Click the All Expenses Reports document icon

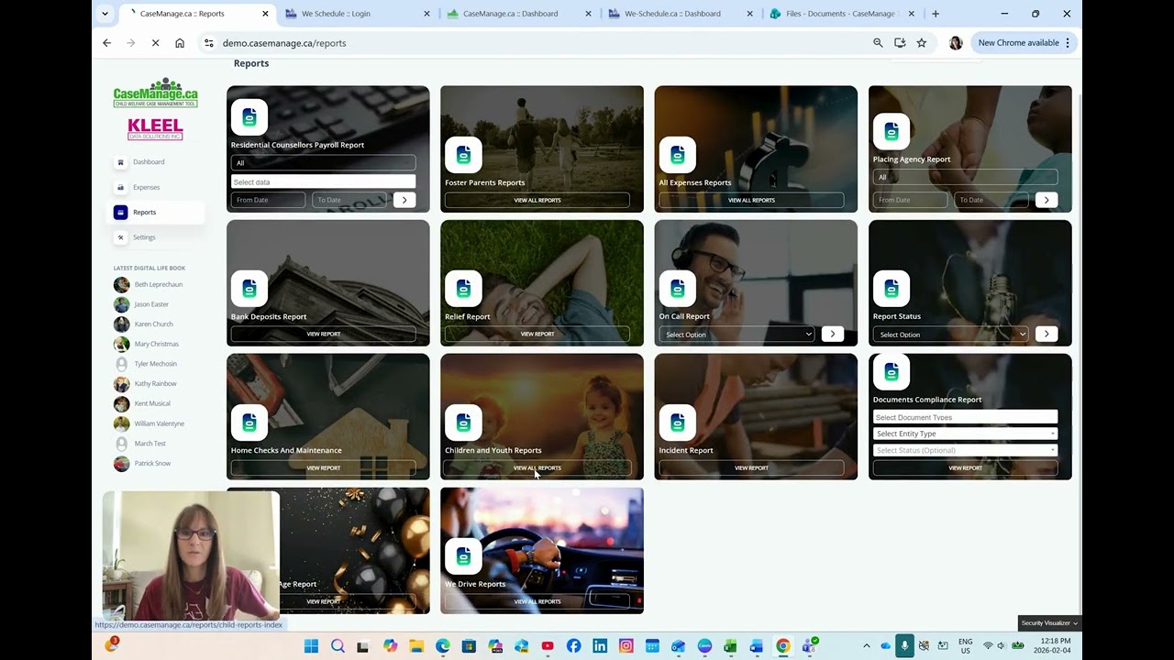click(678, 155)
